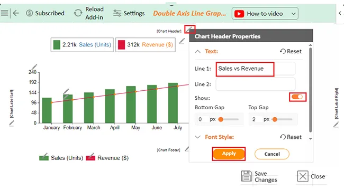Adjust the Bottom Gap slider handle
The width and height of the screenshot is (344, 190).
coord(221,119)
